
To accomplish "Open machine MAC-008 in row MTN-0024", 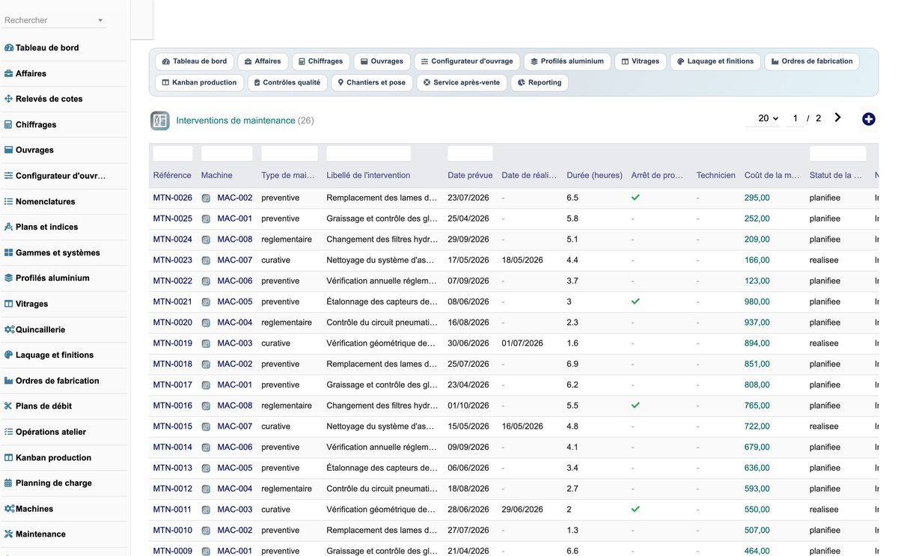I will [235, 239].
